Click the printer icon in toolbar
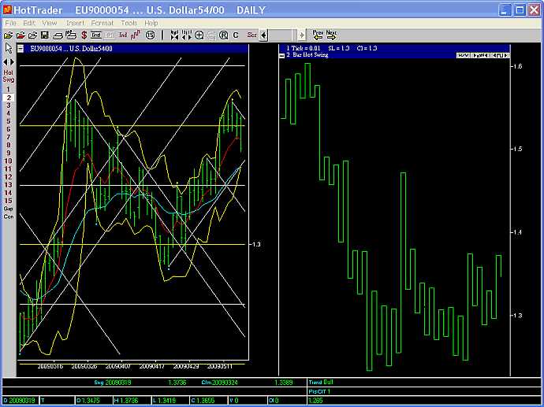This screenshot has width=544, height=407. coord(58,35)
